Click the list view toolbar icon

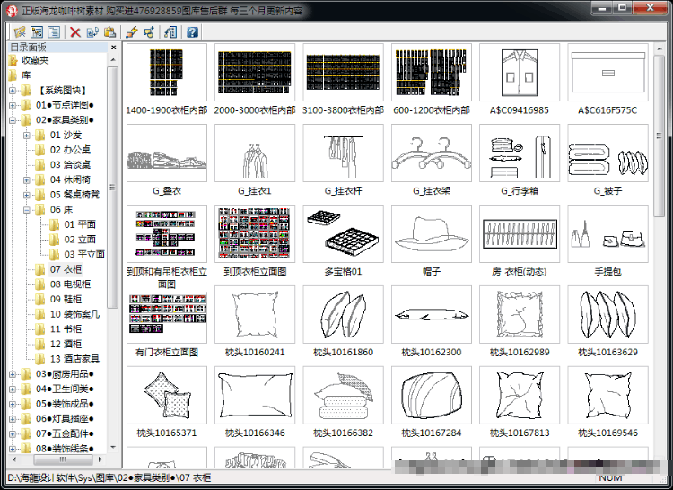tap(54, 31)
